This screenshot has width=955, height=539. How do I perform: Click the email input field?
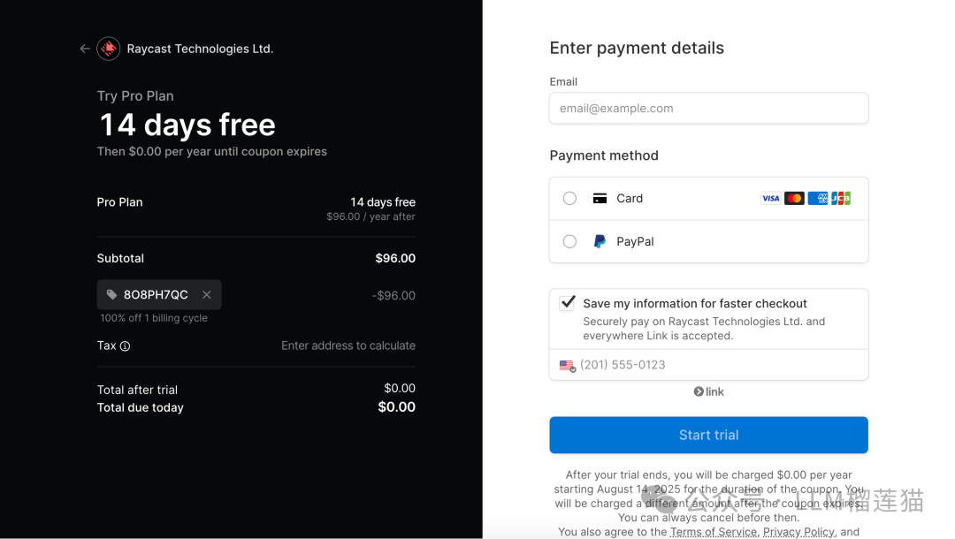coord(708,109)
